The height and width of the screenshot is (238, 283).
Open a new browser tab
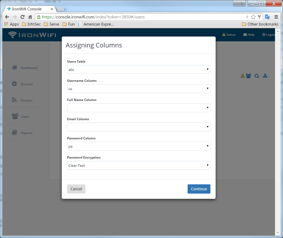click(x=61, y=9)
